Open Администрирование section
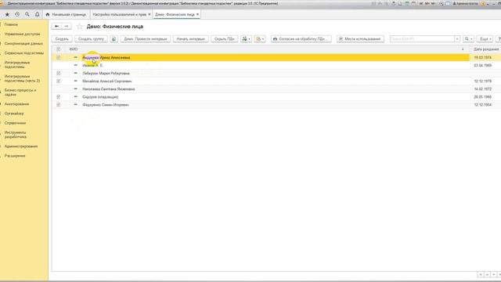 [21, 146]
